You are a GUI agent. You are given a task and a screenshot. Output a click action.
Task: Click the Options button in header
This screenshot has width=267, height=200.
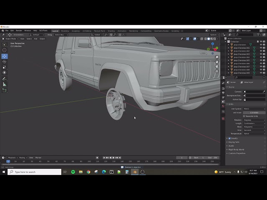coord(214,35)
